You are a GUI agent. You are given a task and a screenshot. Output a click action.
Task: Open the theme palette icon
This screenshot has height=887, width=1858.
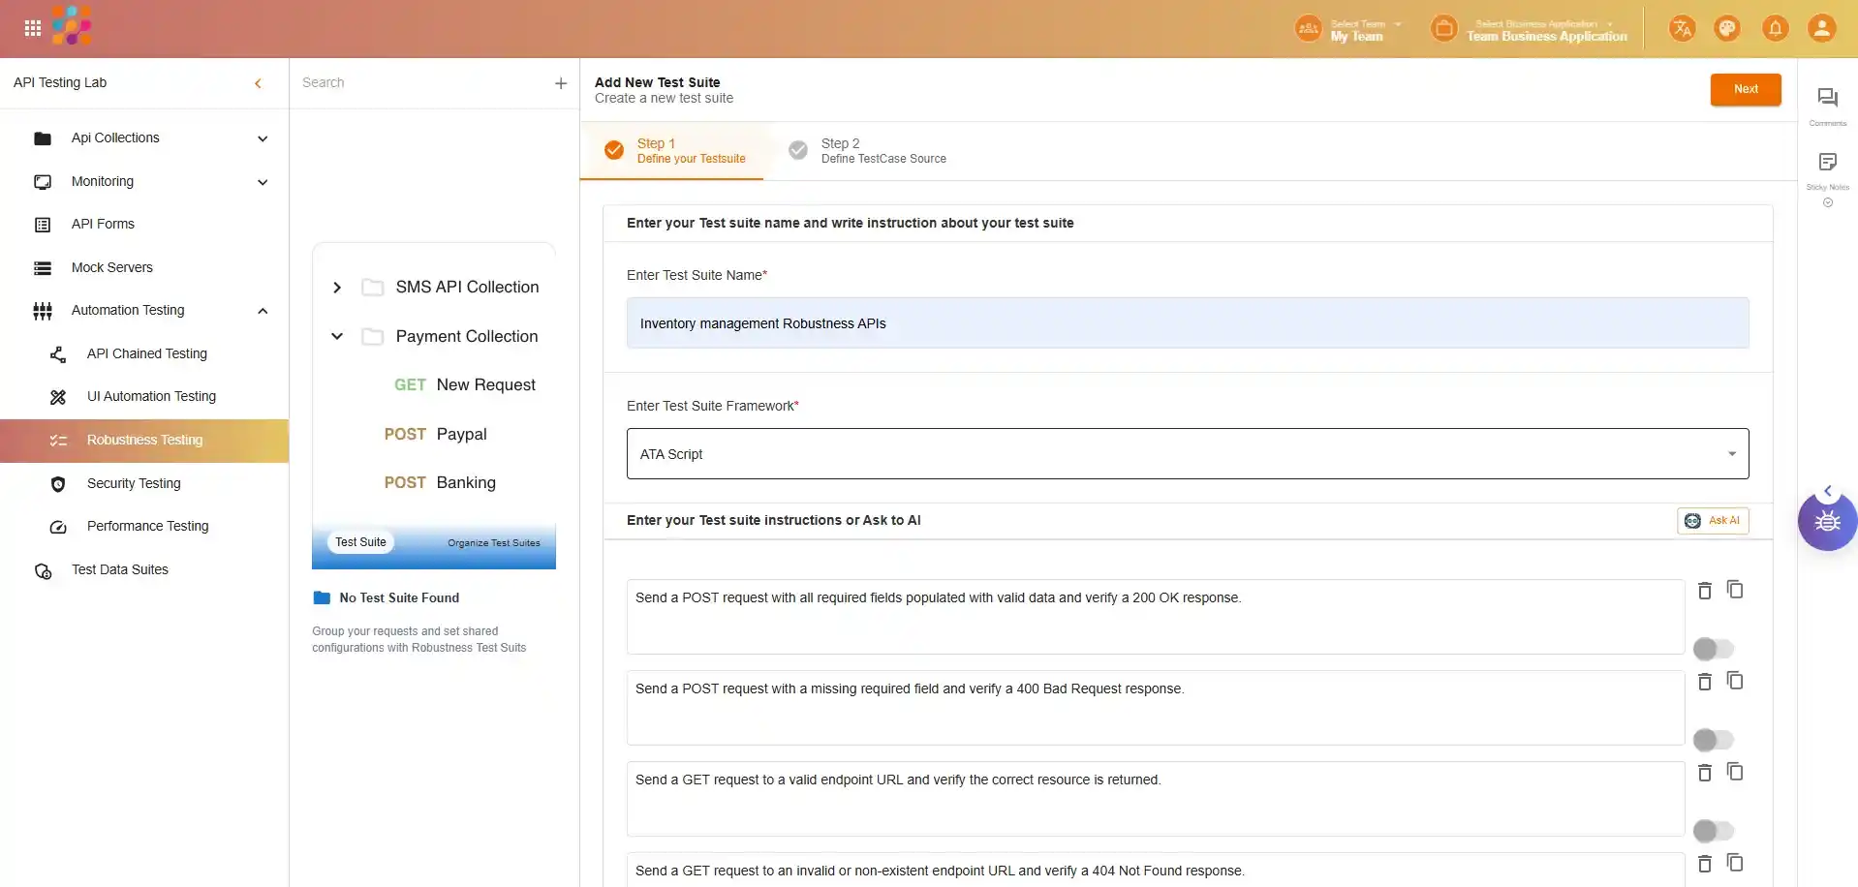tap(1727, 28)
